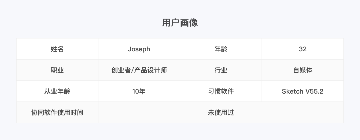
Task: Click the Sketch V55.2 cell
Action: coord(303,91)
